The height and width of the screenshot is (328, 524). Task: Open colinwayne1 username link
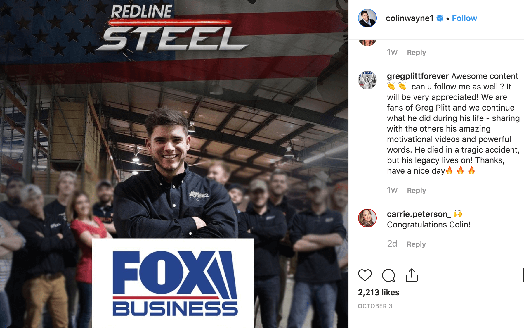point(410,18)
